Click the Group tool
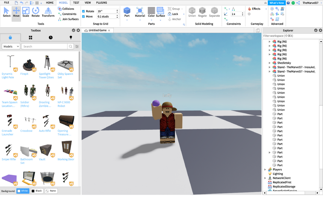Screen dimensions: 323x202 (x=174, y=9)
